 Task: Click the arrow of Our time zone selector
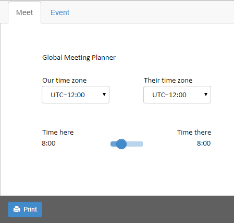pos(104,95)
